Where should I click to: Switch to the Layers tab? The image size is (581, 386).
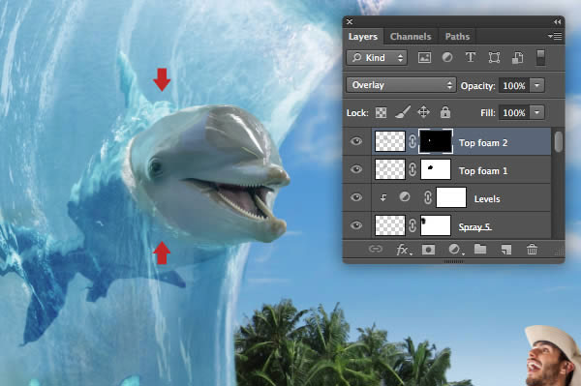pyautogui.click(x=363, y=37)
